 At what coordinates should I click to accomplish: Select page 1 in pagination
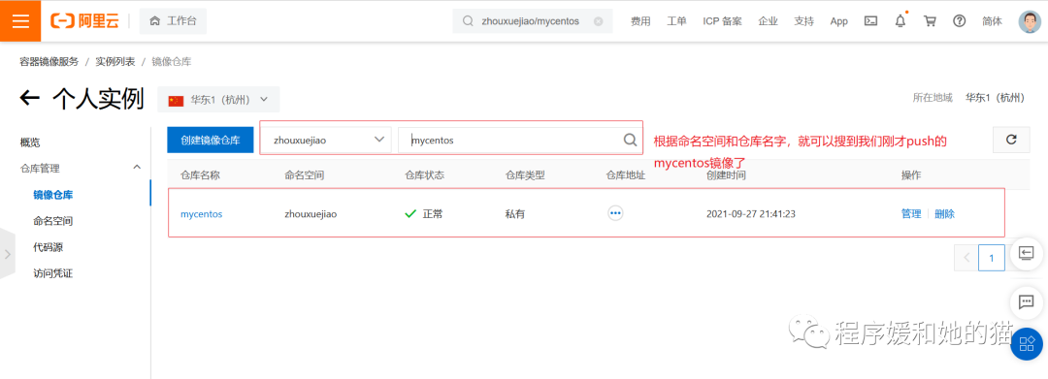coord(992,257)
